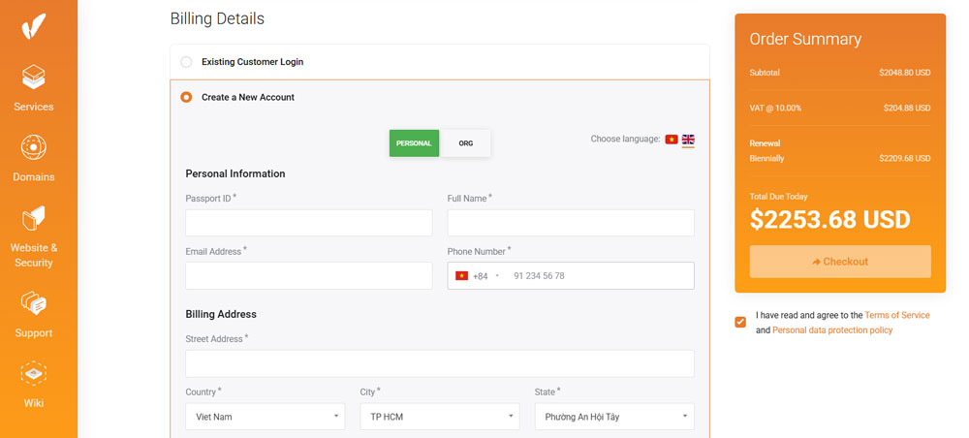The height and width of the screenshot is (438, 969).
Task: Click the Services label in the sidebar
Action: (33, 107)
